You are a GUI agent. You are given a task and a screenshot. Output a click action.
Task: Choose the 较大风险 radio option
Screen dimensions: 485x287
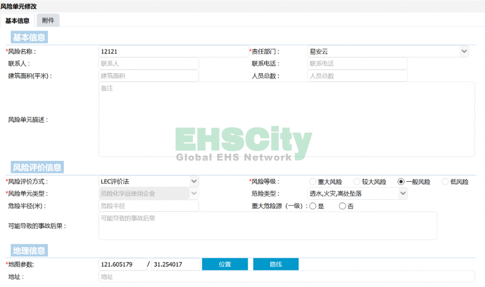coord(357,182)
